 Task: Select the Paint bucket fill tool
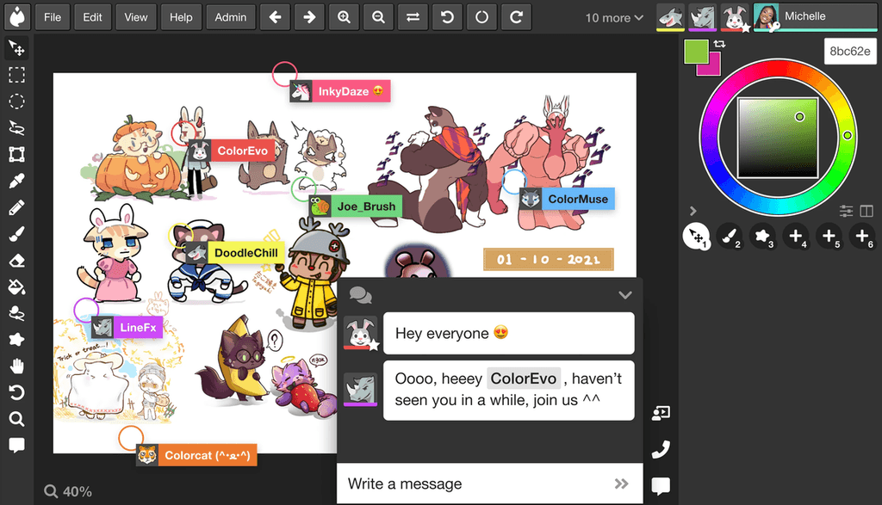pos(16,286)
